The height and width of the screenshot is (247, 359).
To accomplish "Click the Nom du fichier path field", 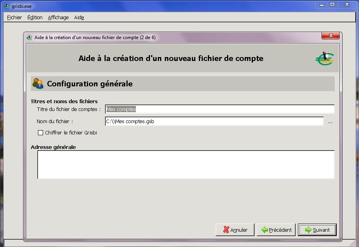I will click(x=214, y=121).
